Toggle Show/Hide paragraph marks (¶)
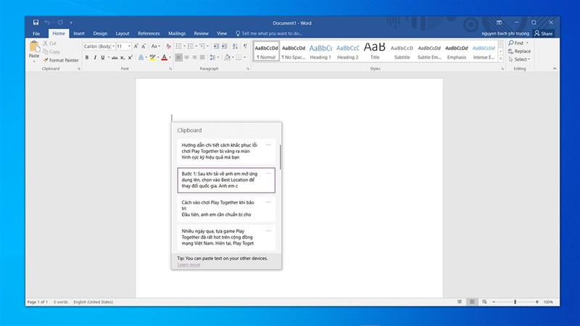This screenshot has height=326, width=580. click(x=245, y=46)
